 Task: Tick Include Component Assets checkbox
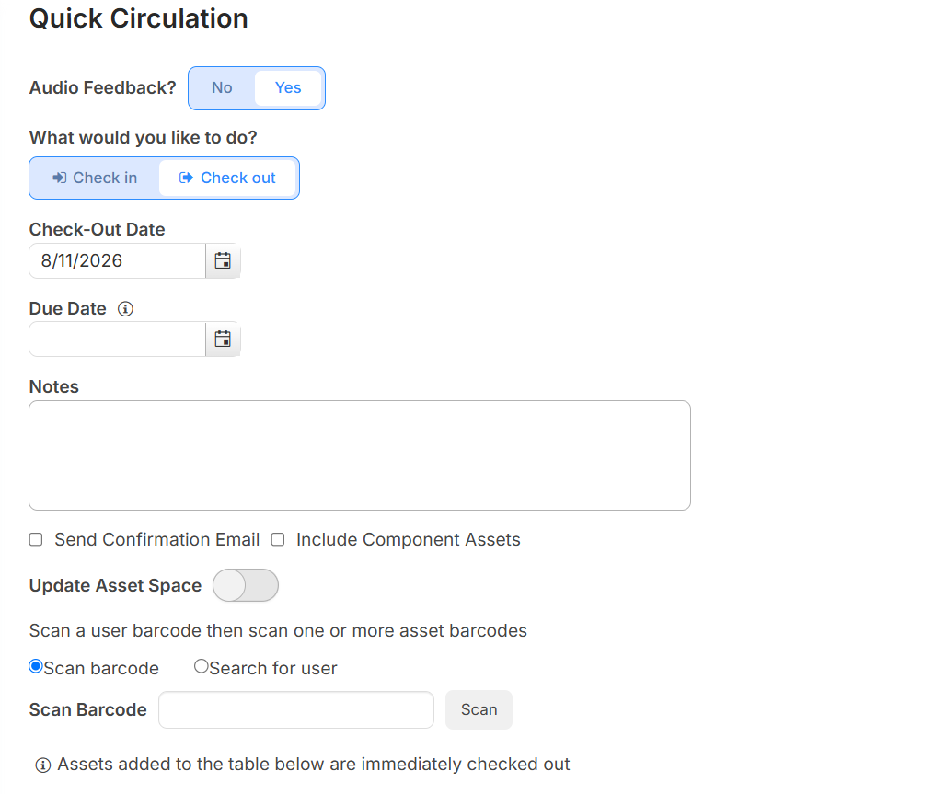[278, 539]
